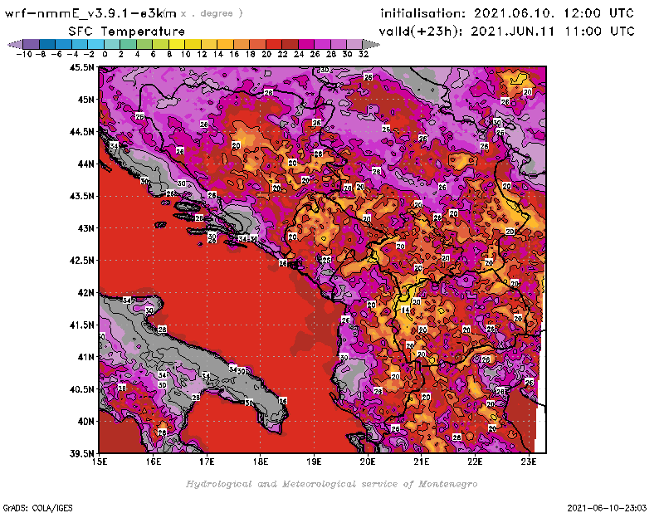Click the 40N latitude label
The height and width of the screenshot is (513, 664).
(x=85, y=421)
